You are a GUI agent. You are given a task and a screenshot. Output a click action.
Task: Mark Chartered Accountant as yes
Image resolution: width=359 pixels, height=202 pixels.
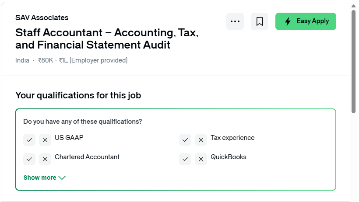(x=29, y=159)
